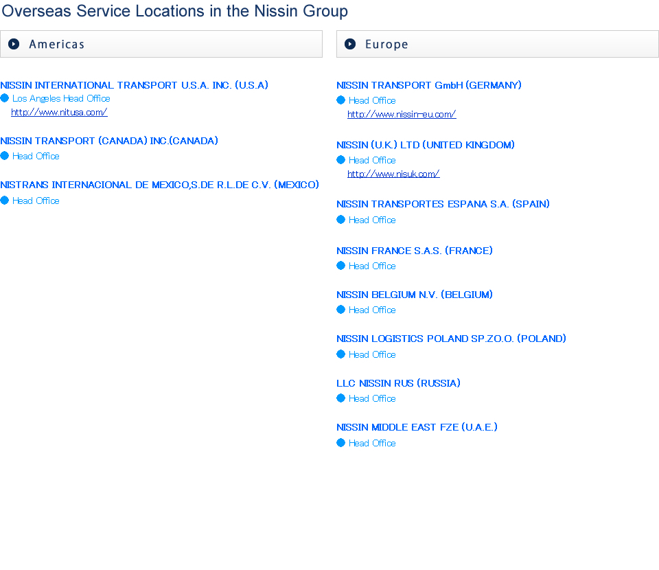Visit http://www.nisuk.com/ link
This screenshot has width=659, height=570.
pos(393,174)
